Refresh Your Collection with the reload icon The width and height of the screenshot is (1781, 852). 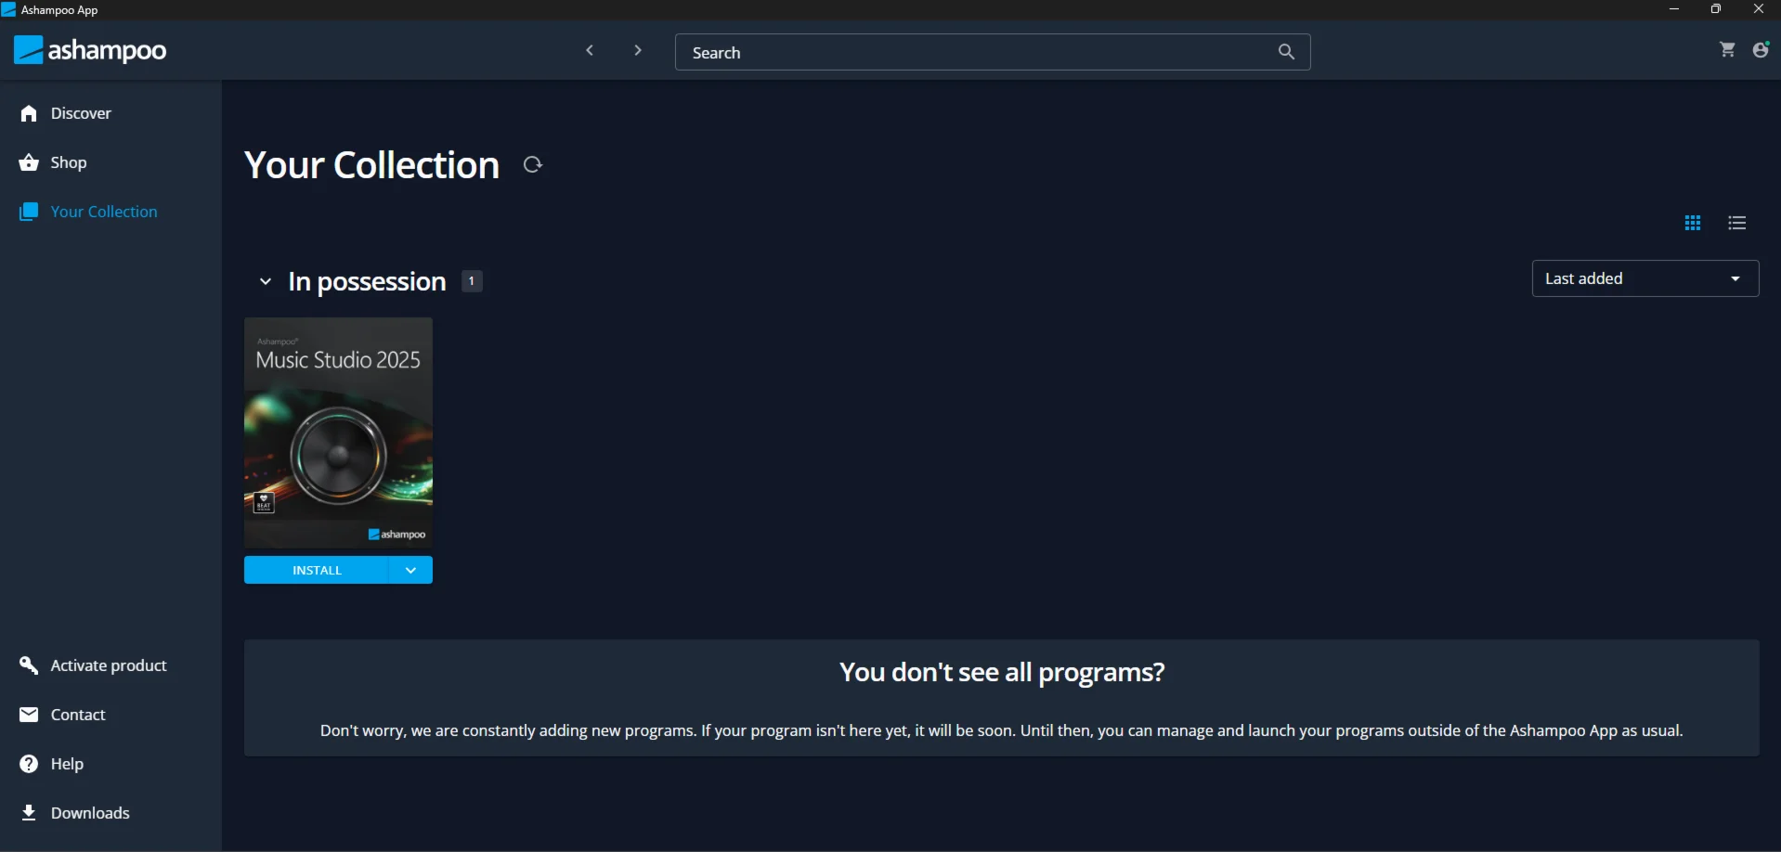(533, 164)
